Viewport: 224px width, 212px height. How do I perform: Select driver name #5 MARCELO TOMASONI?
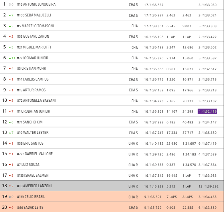pos(36,26)
